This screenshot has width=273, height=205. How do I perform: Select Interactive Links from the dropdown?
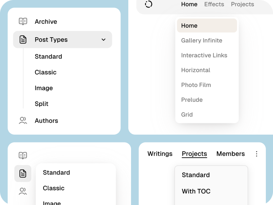[x=204, y=55]
